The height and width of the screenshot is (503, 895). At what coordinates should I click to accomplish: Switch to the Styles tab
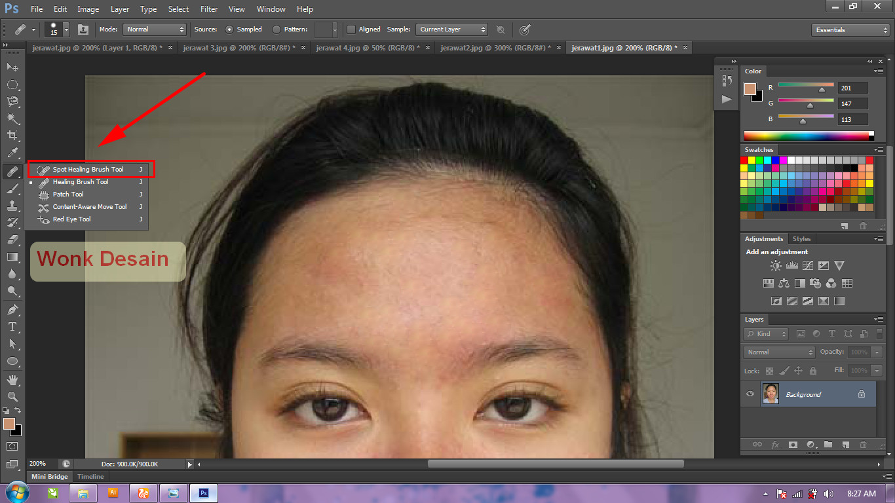(801, 239)
